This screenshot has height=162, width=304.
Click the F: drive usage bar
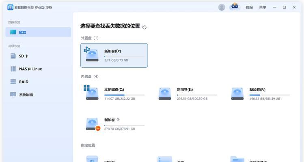tap(270, 95)
